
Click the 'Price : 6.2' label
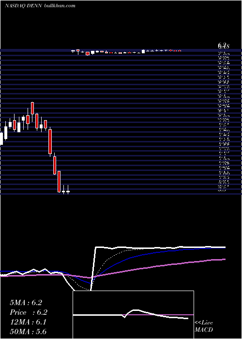click(x=28, y=312)
